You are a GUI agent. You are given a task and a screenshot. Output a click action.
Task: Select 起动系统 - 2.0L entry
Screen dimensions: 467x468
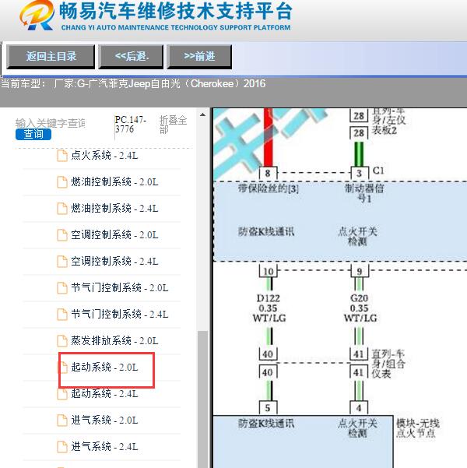(x=104, y=368)
